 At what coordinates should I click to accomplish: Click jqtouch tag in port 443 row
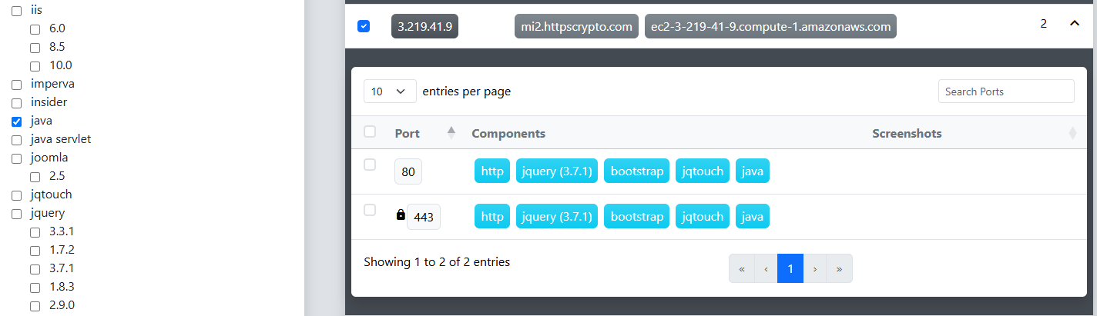pyautogui.click(x=703, y=217)
